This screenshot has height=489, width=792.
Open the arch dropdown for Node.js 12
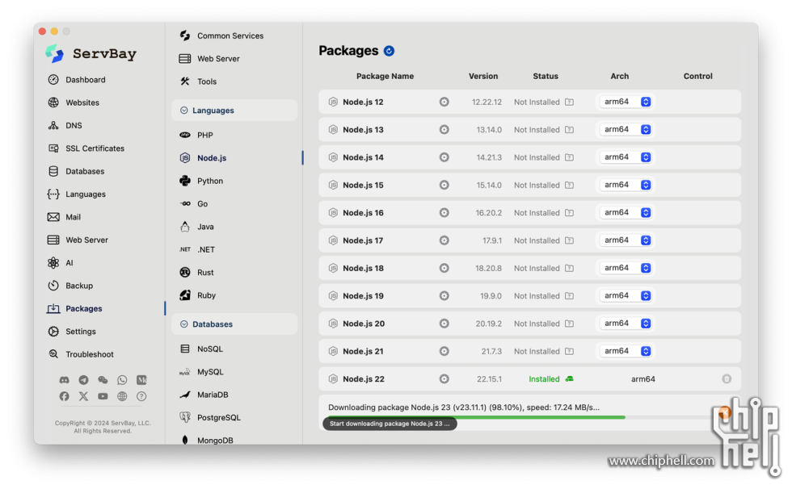tap(626, 102)
